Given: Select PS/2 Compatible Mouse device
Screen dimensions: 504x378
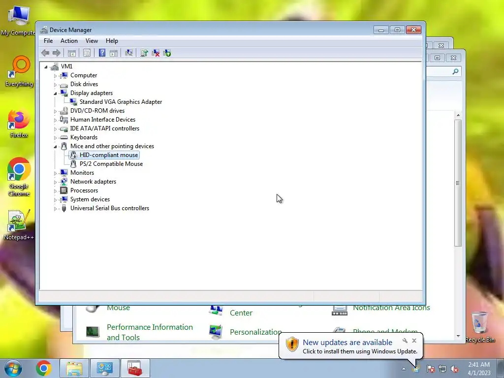Looking at the screenshot, I should pos(111,163).
